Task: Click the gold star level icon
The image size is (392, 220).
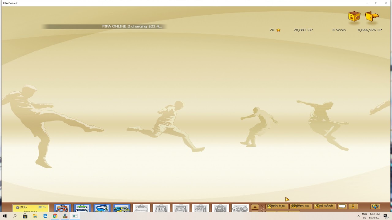Action: point(278,30)
